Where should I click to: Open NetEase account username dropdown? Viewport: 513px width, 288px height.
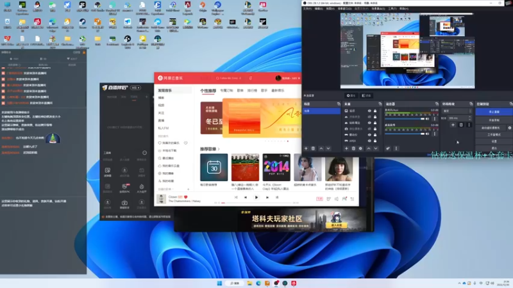coord(291,78)
